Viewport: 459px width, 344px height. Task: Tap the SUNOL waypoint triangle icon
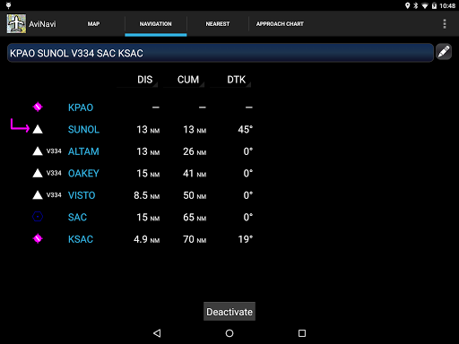pyautogui.click(x=38, y=129)
